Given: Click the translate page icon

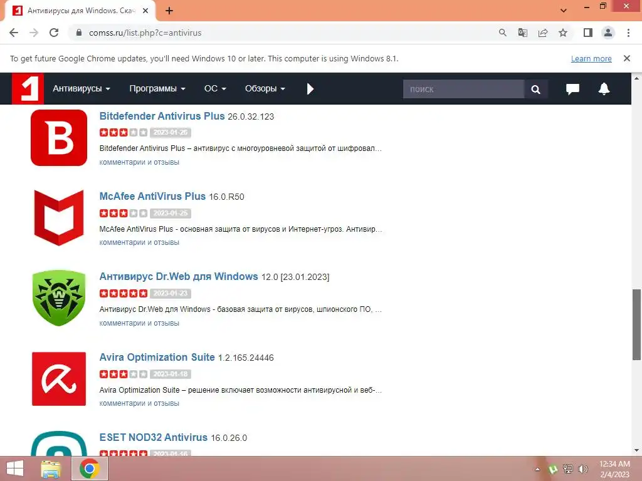Looking at the screenshot, I should pyautogui.click(x=523, y=33).
